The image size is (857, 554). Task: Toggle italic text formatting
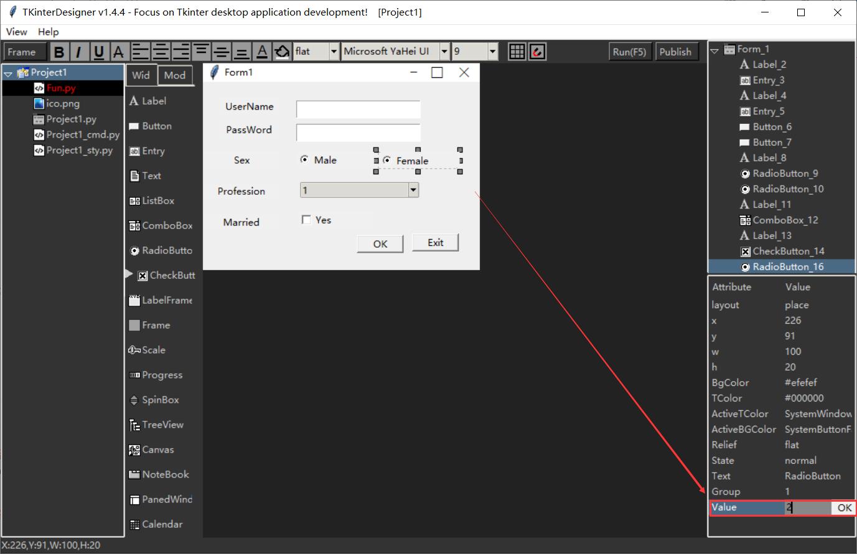click(x=78, y=52)
